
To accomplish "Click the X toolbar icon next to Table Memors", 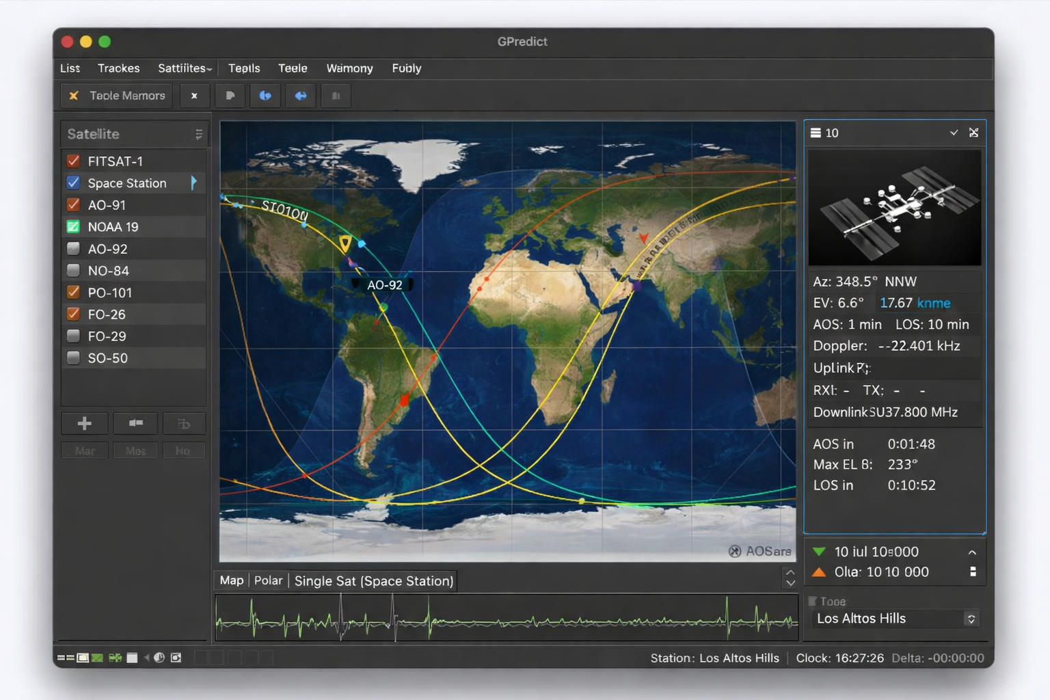I will coord(195,96).
